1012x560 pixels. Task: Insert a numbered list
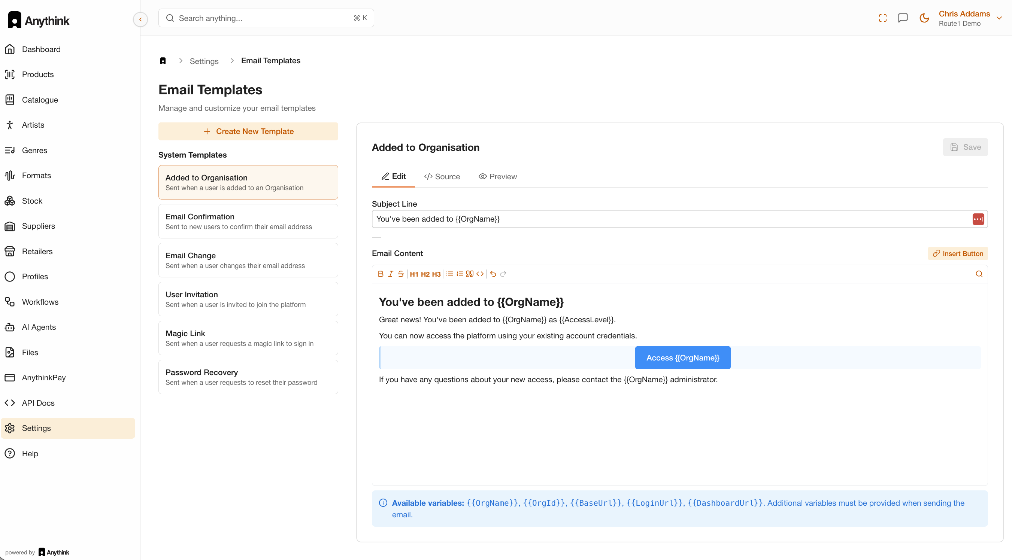pyautogui.click(x=459, y=274)
